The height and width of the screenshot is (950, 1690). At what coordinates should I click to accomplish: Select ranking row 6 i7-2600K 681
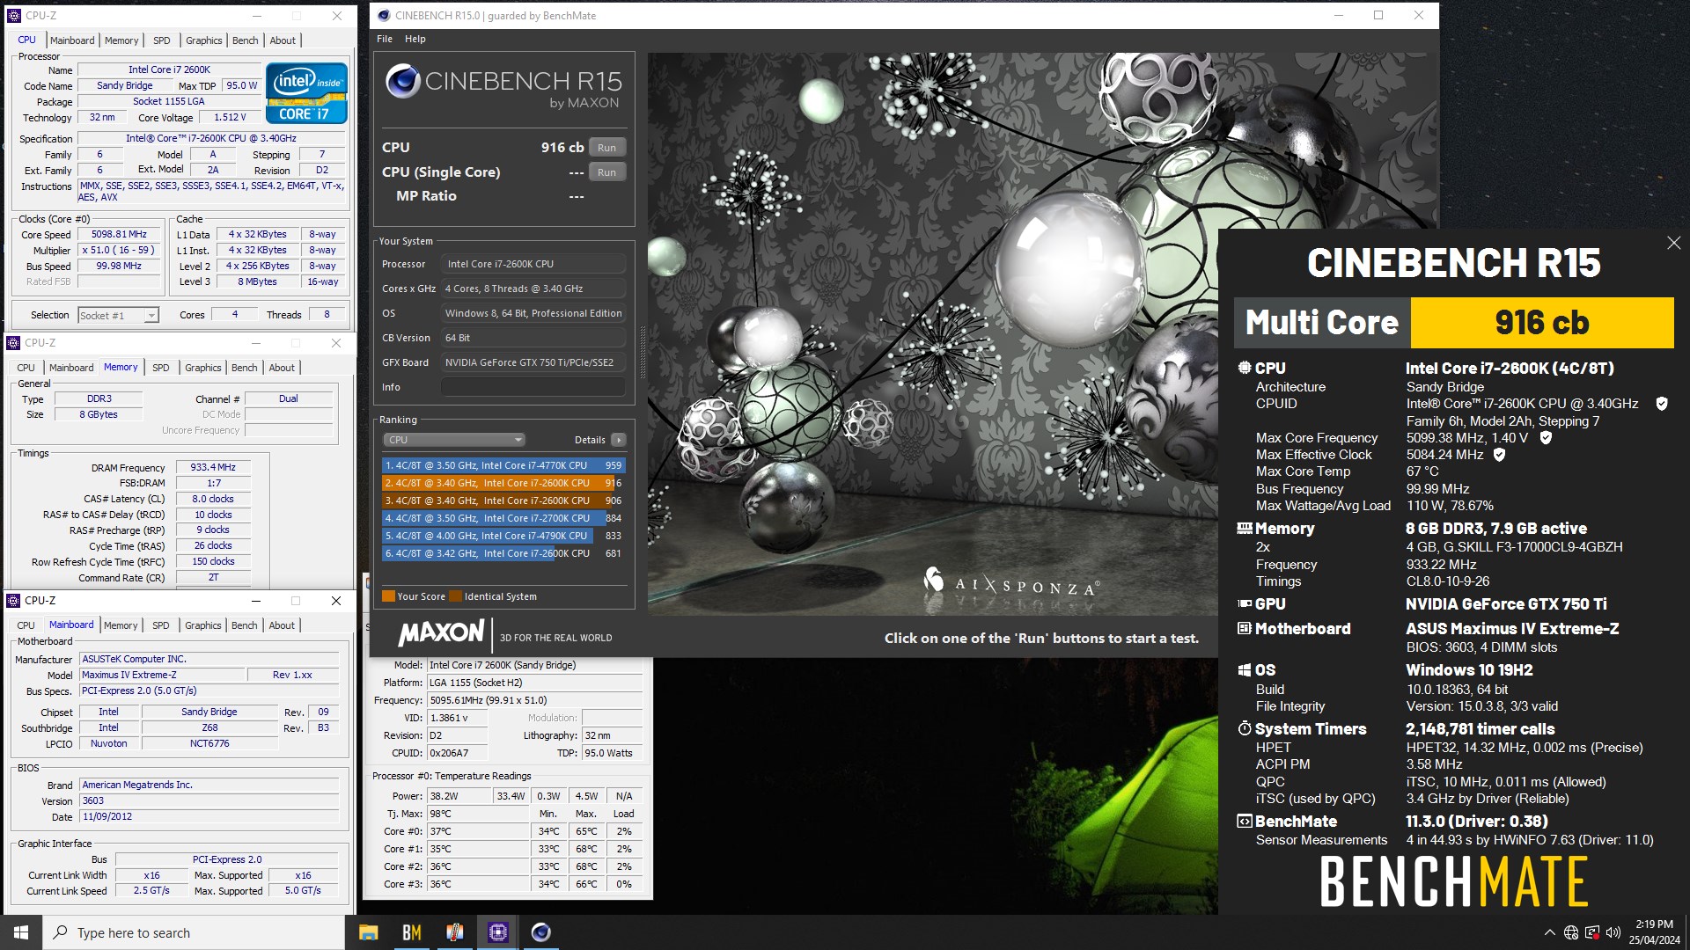(503, 553)
